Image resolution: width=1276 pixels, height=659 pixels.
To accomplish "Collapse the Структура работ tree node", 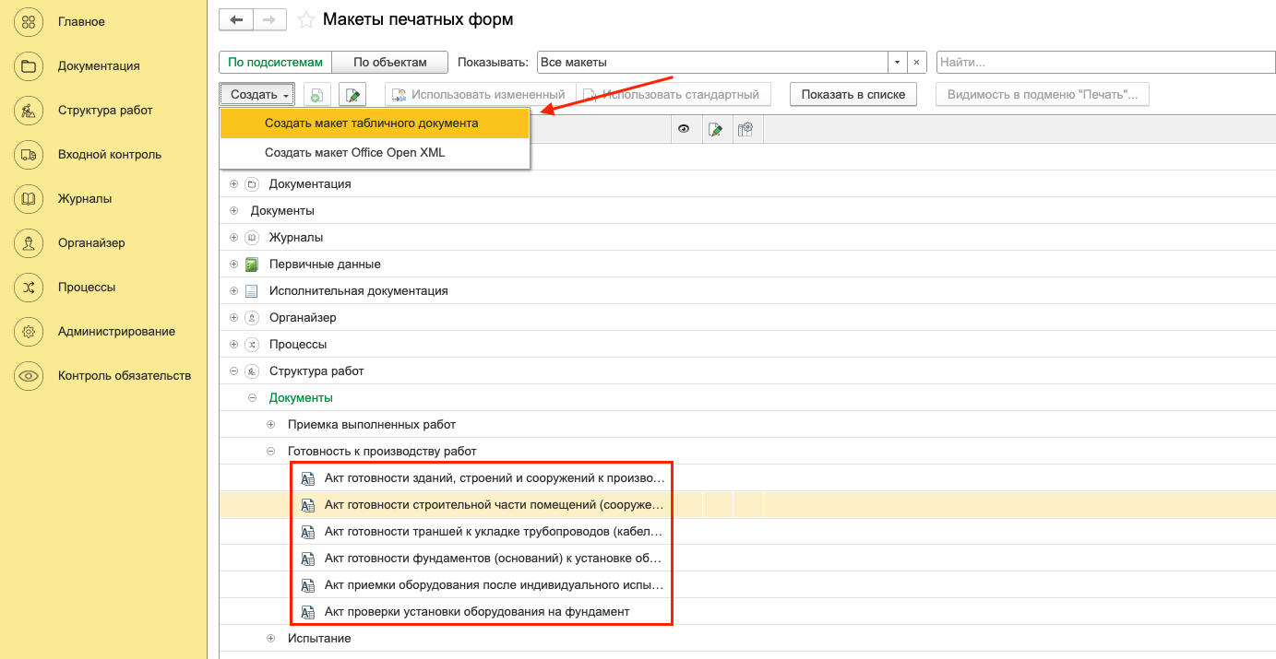I will click(x=233, y=371).
